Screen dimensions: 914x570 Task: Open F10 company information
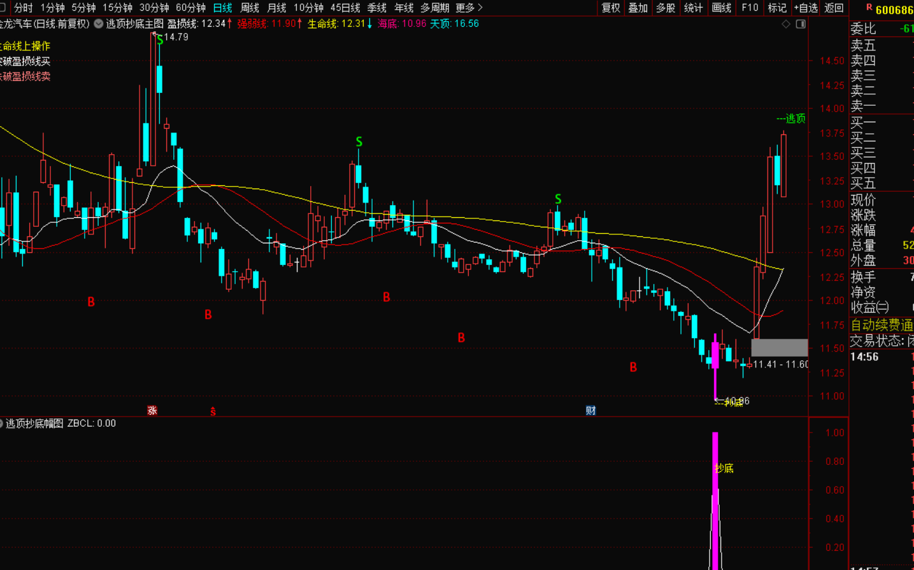[750, 8]
